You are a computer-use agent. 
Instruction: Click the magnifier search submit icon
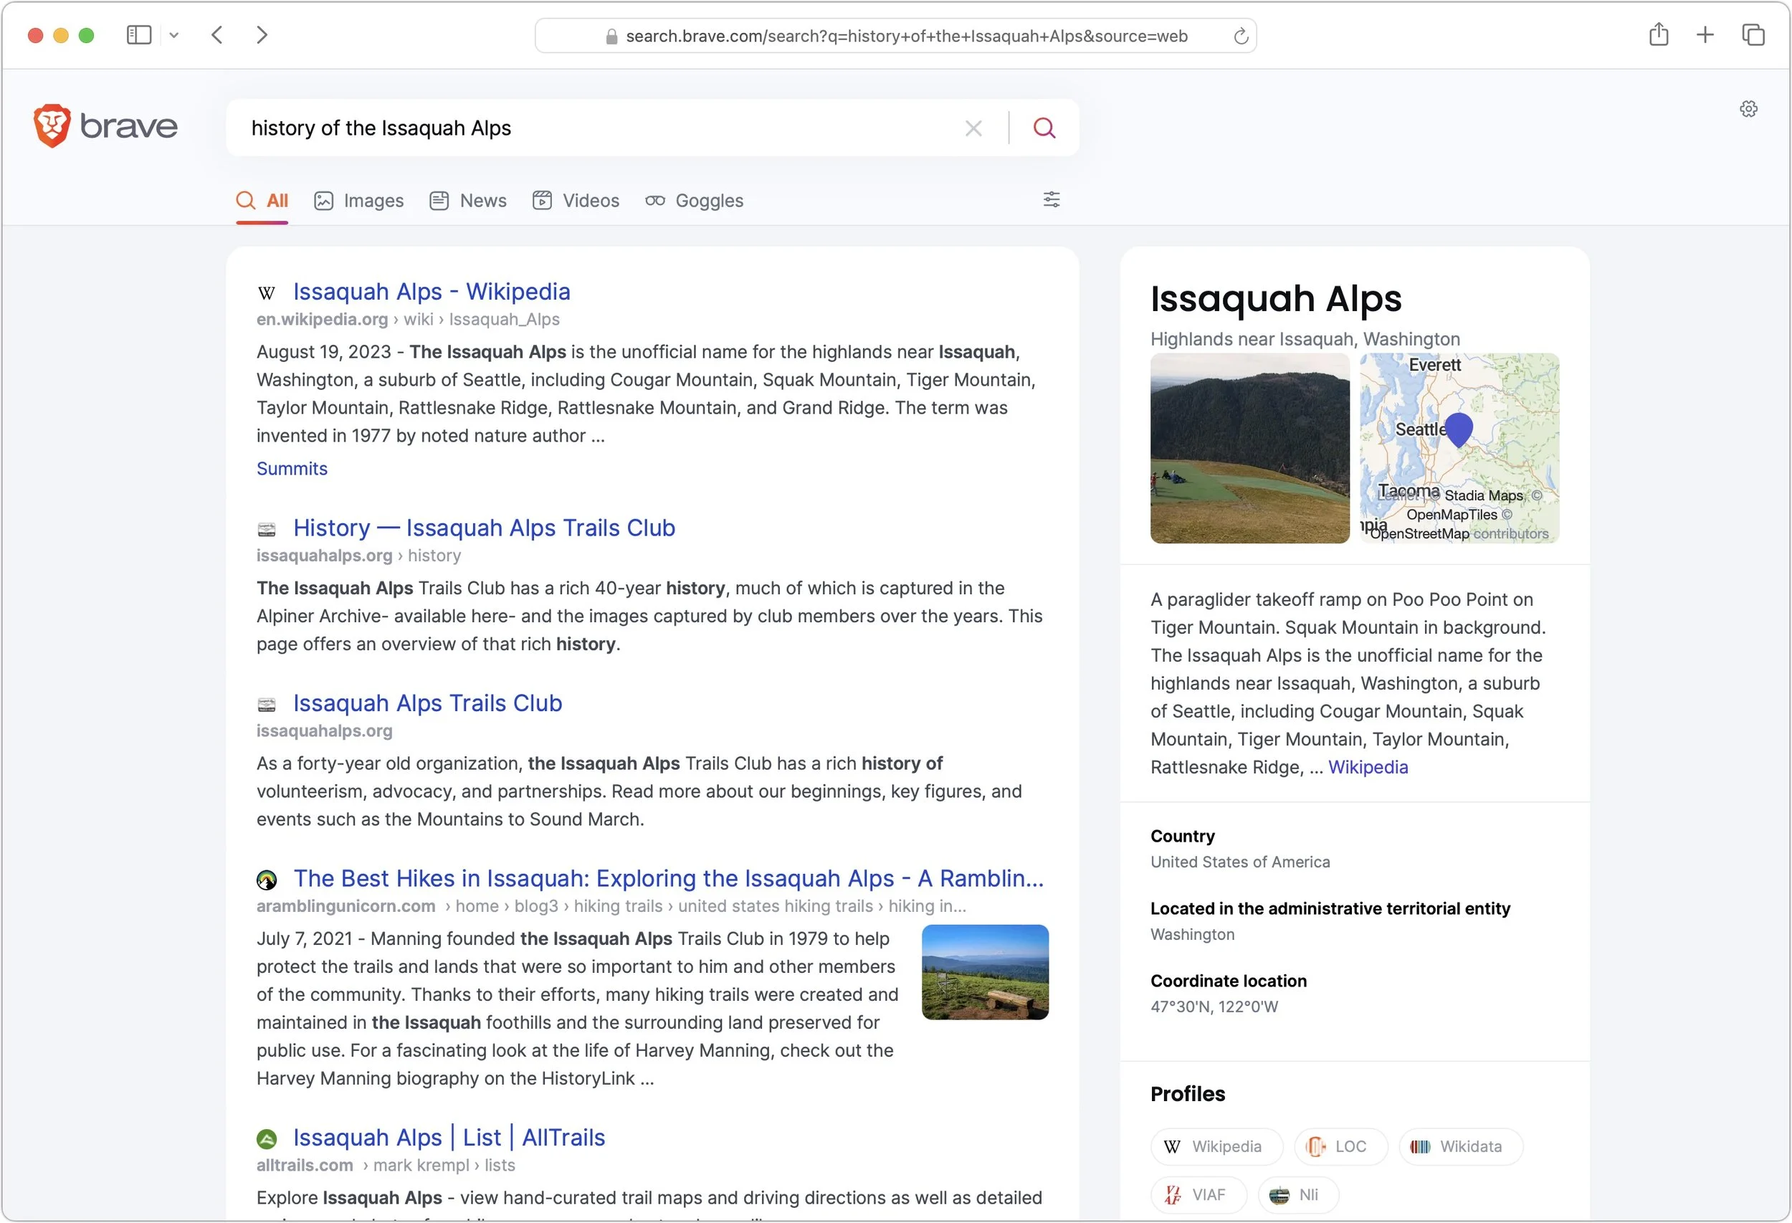point(1044,128)
